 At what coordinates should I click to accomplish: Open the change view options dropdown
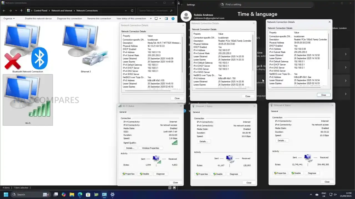point(160,19)
